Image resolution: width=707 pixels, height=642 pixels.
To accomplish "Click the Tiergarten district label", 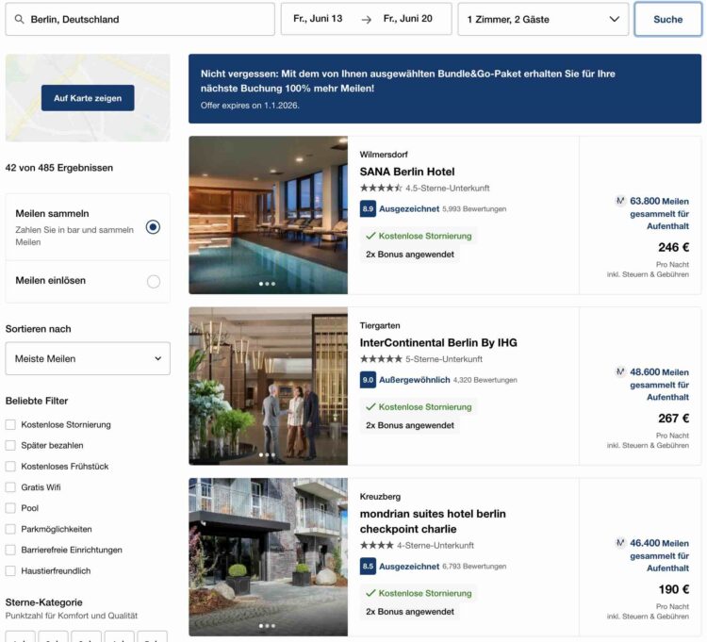I will pyautogui.click(x=380, y=325).
